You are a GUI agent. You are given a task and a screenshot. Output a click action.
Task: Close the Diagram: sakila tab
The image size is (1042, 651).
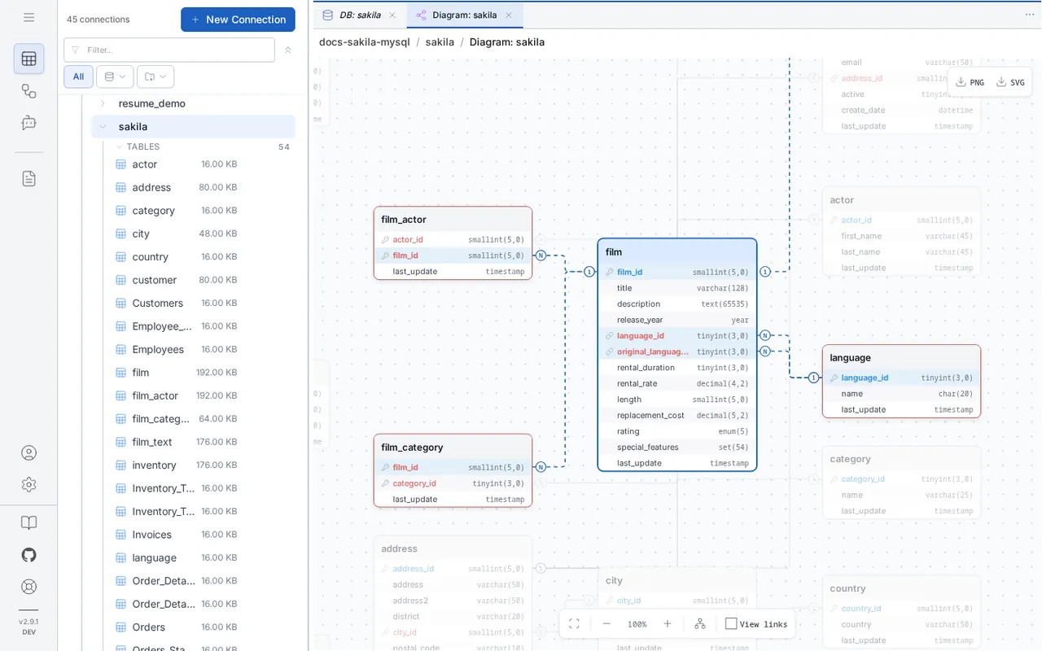[x=509, y=15]
